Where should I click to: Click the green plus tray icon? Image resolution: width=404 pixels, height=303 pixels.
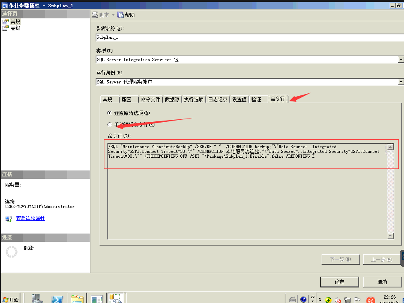pos(328,300)
